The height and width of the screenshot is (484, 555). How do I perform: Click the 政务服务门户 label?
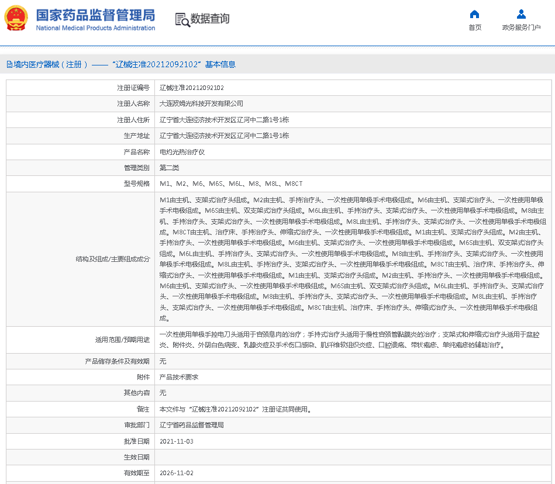tap(521, 27)
